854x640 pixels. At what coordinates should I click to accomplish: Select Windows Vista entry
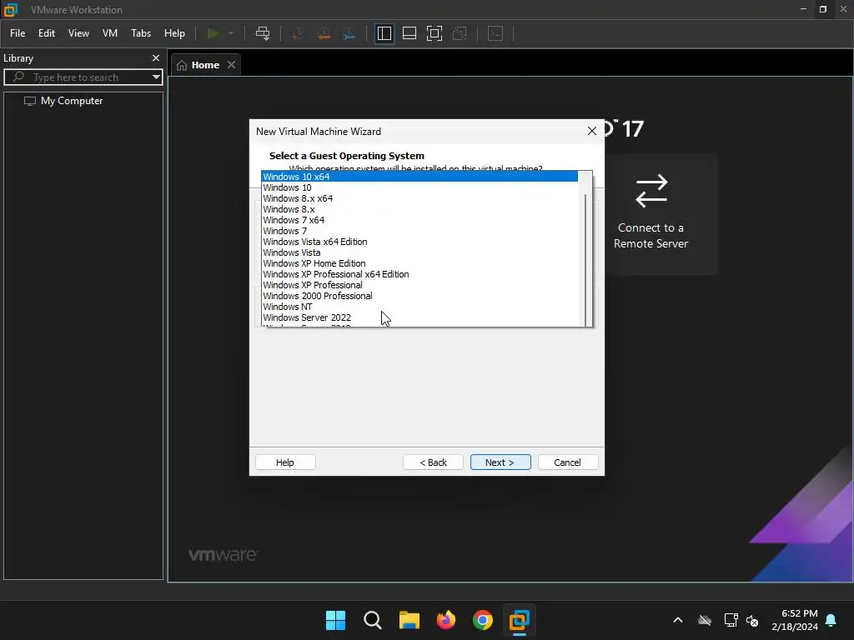click(419, 252)
